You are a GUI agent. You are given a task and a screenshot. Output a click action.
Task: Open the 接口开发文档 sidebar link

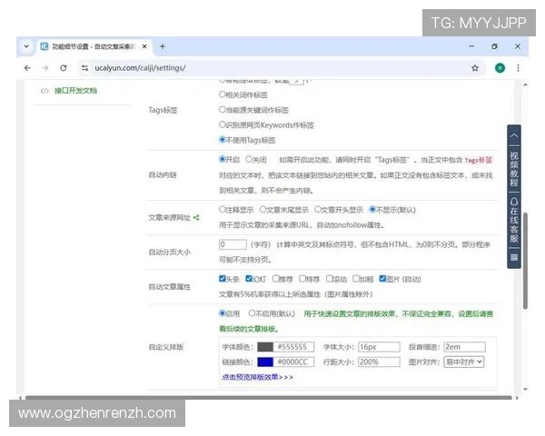(x=75, y=91)
